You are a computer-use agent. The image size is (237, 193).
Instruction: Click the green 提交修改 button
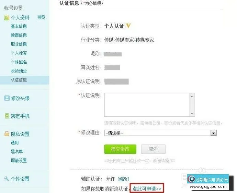tap(120, 149)
